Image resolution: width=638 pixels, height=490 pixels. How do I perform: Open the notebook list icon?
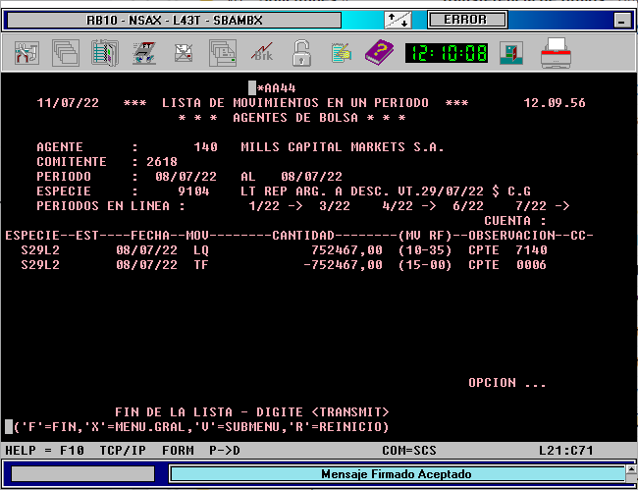pos(105,53)
